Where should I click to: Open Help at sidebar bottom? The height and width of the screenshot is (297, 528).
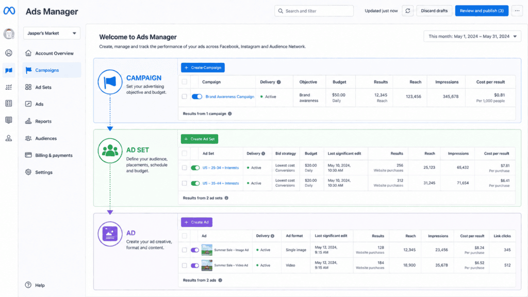coord(35,285)
